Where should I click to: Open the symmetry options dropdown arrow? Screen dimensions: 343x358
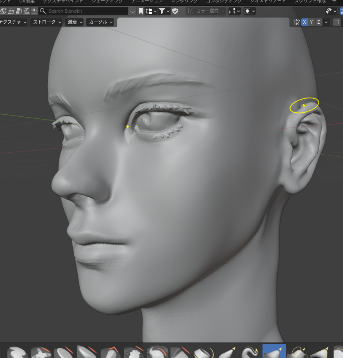tap(326, 22)
